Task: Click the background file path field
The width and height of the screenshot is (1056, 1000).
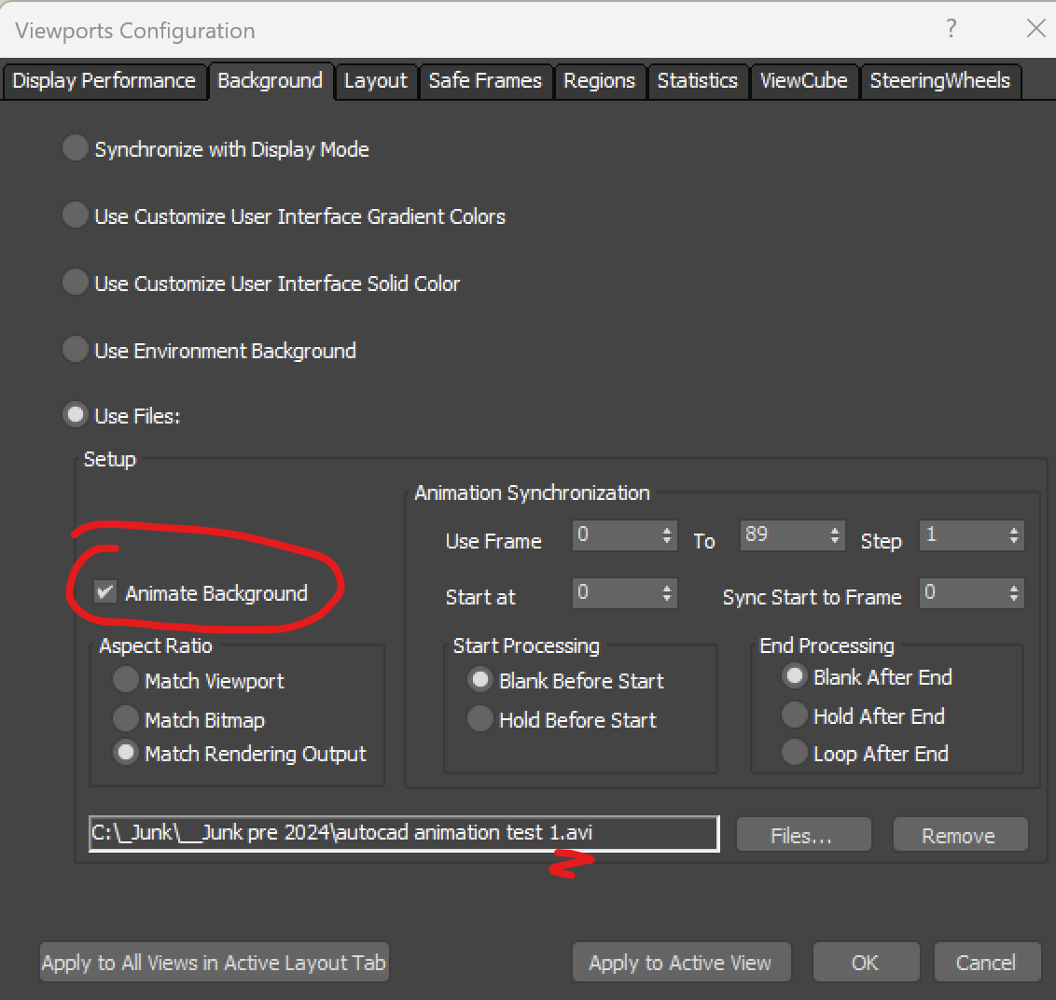Action: point(403,833)
